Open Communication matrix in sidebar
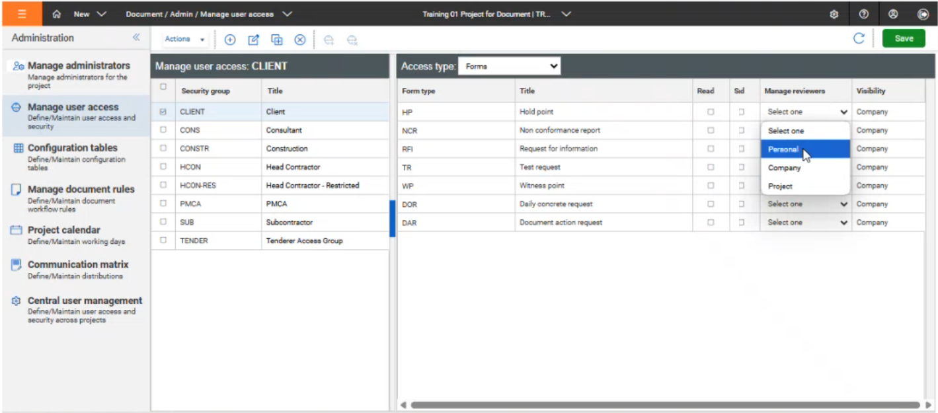This screenshot has width=938, height=413. [x=78, y=265]
